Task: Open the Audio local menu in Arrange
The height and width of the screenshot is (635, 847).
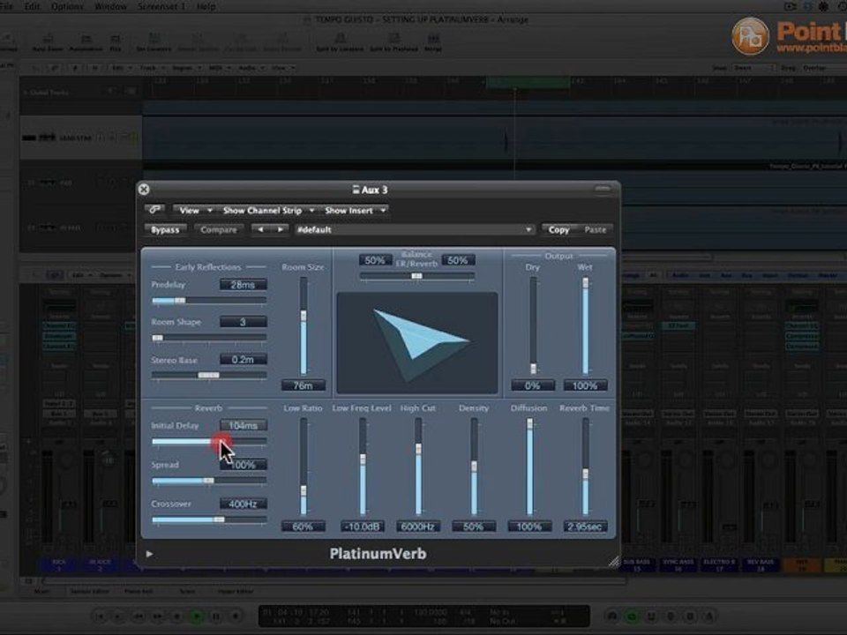Action: point(251,68)
